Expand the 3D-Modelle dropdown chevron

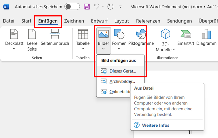click(174, 49)
